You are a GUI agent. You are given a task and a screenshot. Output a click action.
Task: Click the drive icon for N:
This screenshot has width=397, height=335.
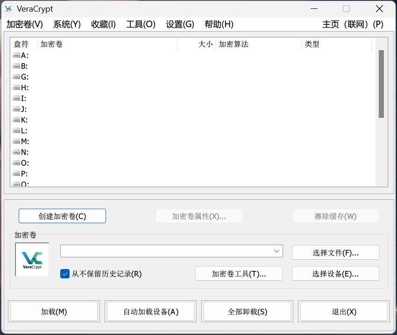tap(16, 152)
